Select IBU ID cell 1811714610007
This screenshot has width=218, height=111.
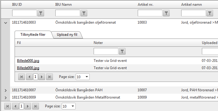point(24,90)
